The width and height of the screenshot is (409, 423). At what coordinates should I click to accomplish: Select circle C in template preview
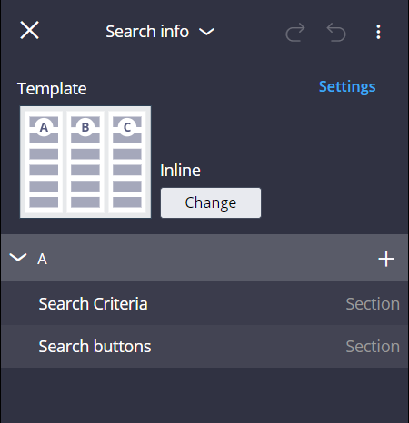coord(127,127)
